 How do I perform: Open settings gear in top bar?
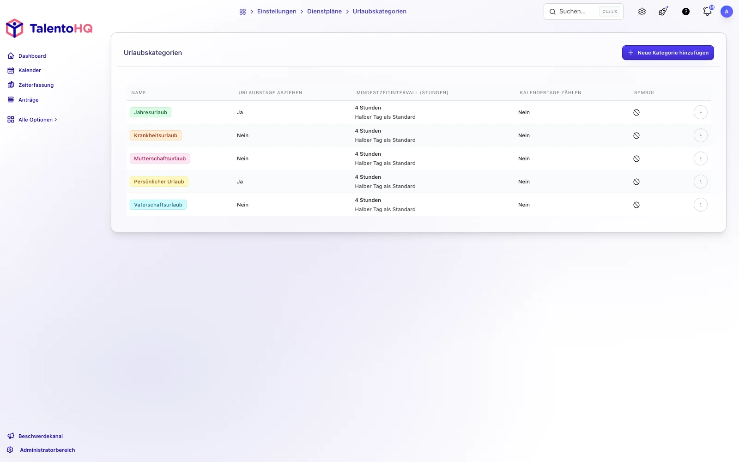coord(642,12)
